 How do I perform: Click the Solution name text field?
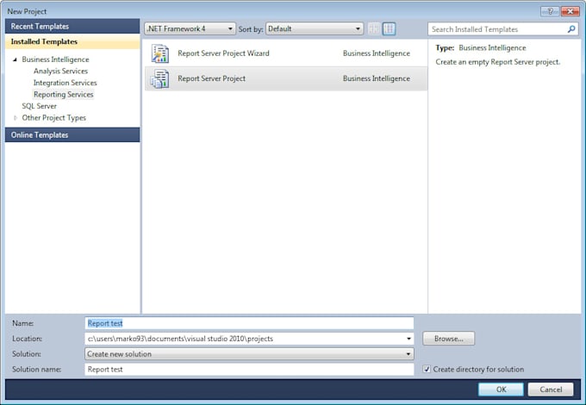coord(249,369)
